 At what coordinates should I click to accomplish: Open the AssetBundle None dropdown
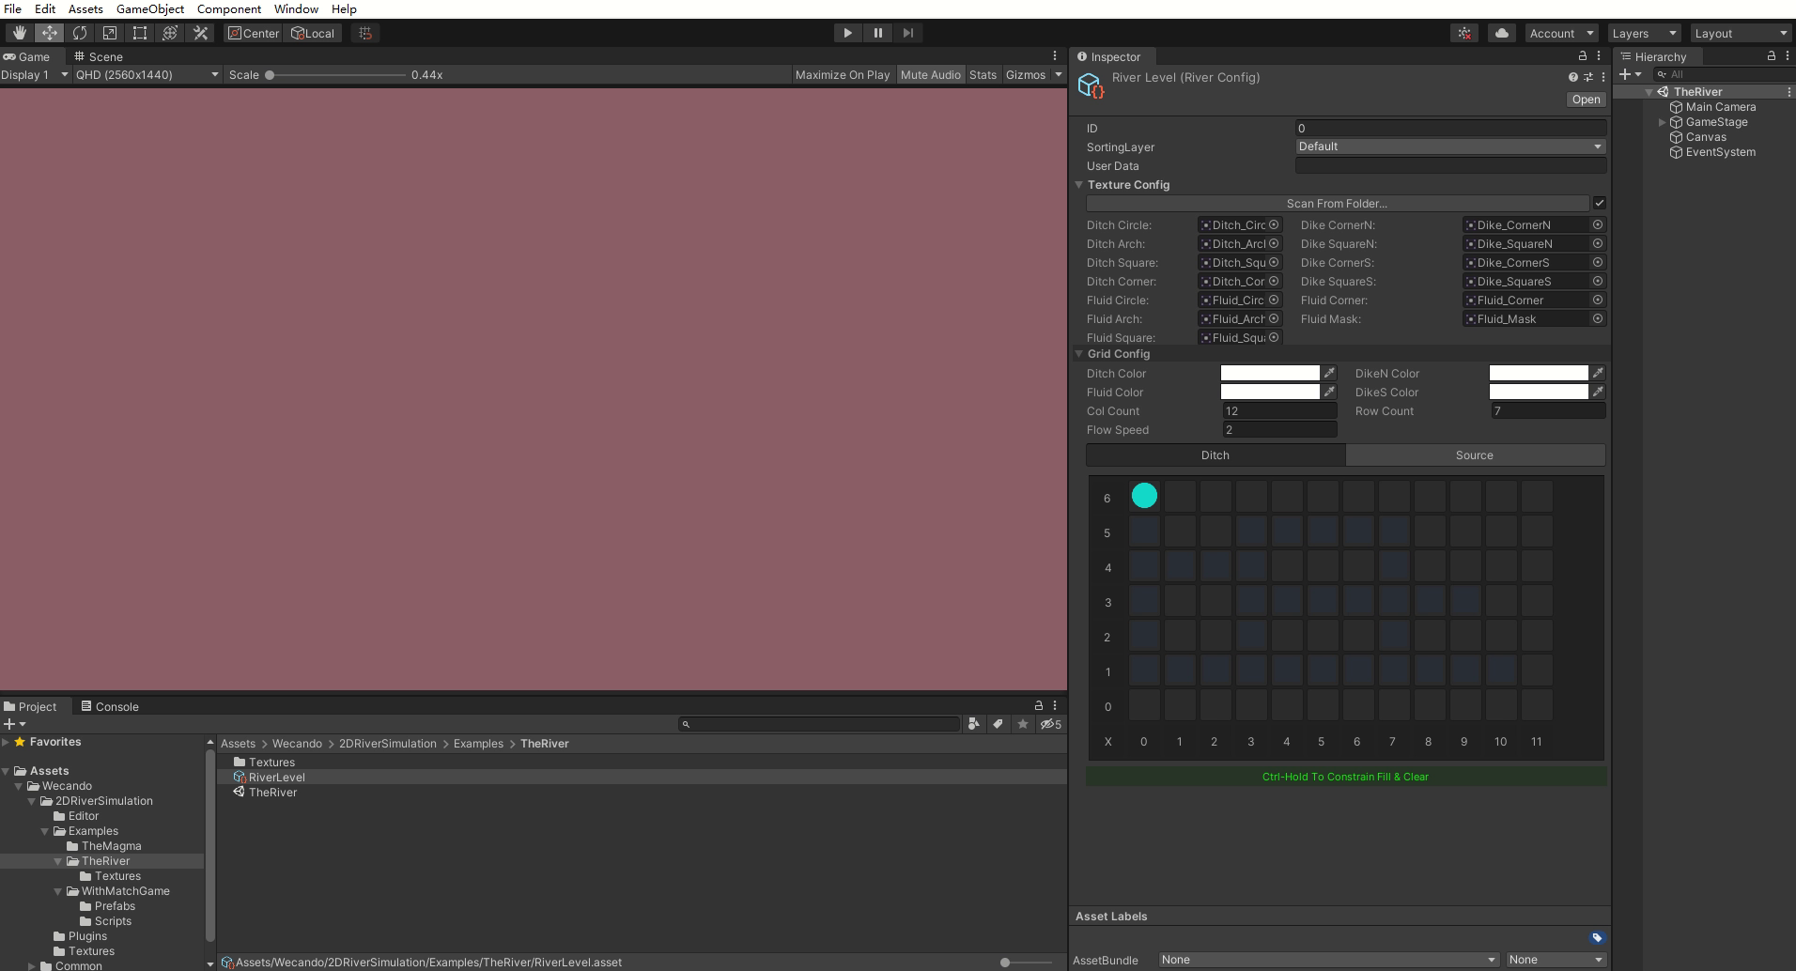pyautogui.click(x=1328, y=960)
